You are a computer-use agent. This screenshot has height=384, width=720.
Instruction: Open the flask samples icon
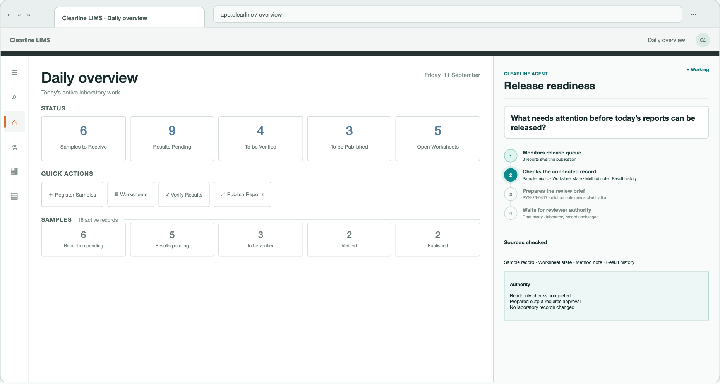click(14, 147)
